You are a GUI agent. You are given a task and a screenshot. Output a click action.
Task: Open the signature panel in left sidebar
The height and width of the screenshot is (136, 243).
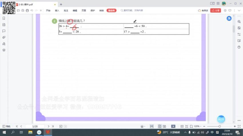click(4, 44)
